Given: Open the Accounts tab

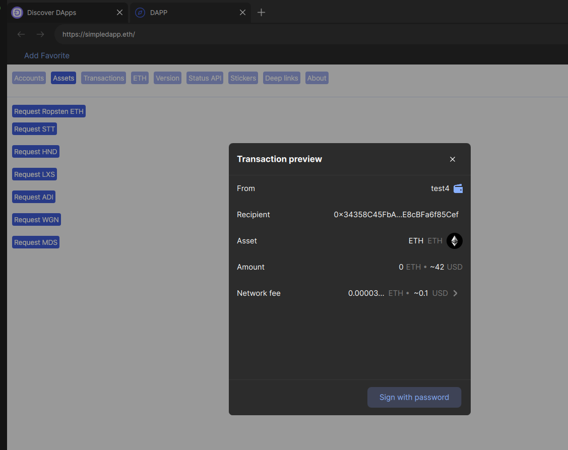Looking at the screenshot, I should point(29,78).
